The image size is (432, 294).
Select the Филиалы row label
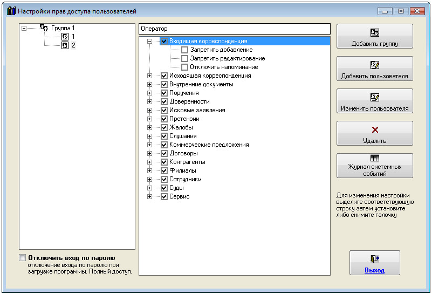pos(183,170)
